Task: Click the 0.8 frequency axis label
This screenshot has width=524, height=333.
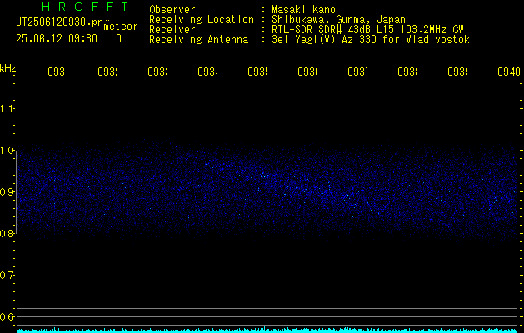Action: pos(7,234)
